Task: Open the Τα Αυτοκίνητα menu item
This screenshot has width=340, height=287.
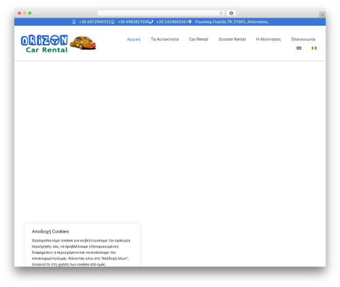Action: coord(165,39)
